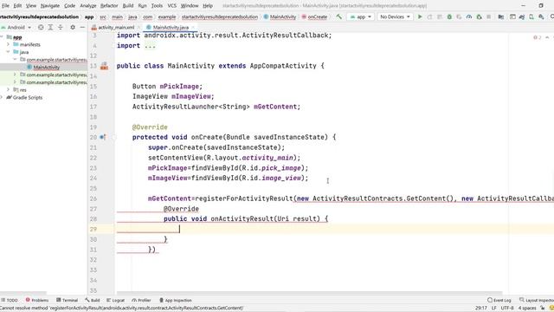Image resolution: width=554 pixels, height=312 pixels.
Task: Open the Refactor menu
Action: [x=109, y=6]
